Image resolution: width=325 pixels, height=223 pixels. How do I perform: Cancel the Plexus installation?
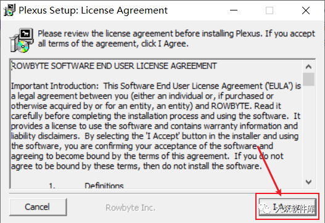pos(38,207)
